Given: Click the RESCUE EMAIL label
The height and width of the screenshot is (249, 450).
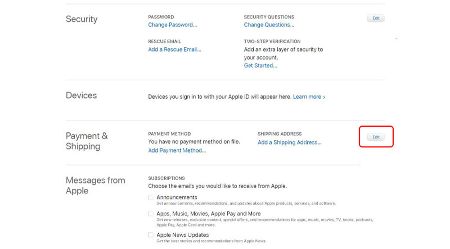Looking at the screenshot, I should coord(164,41).
